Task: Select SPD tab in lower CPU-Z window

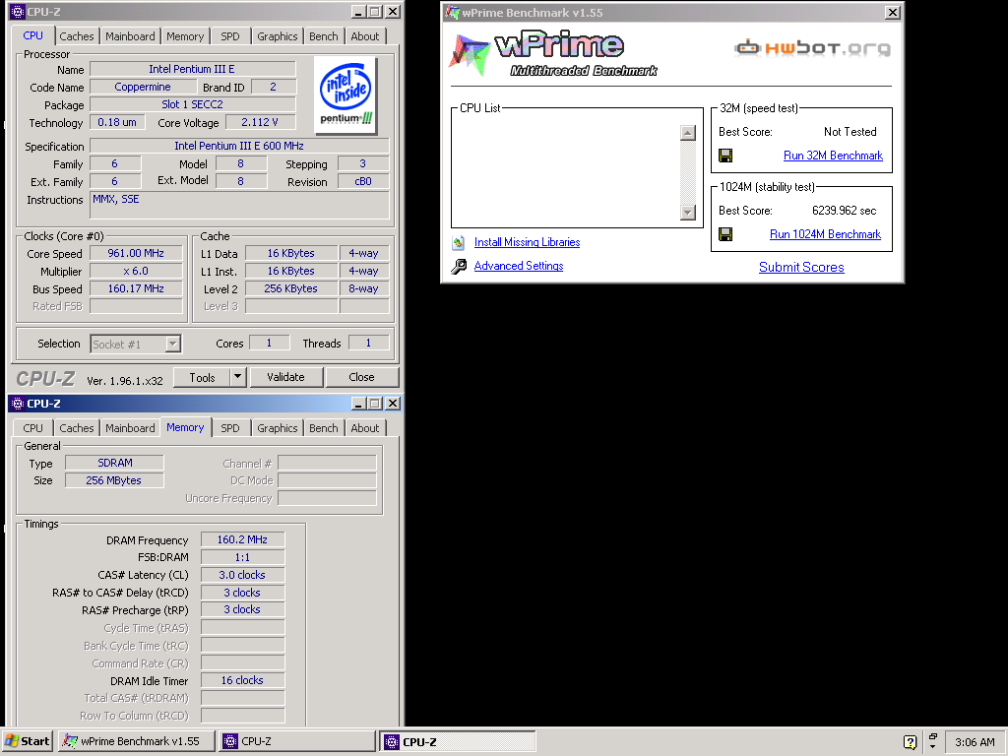Action: 229,428
